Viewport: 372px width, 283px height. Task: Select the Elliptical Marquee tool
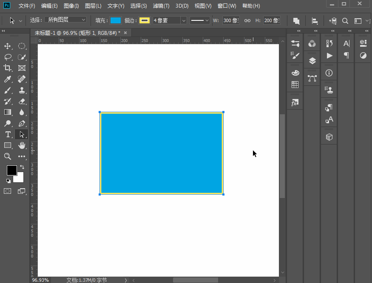(22, 46)
